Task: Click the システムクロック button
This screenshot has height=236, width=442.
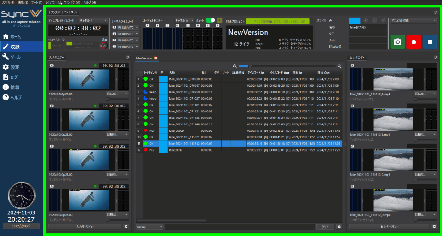Action: coord(21,226)
